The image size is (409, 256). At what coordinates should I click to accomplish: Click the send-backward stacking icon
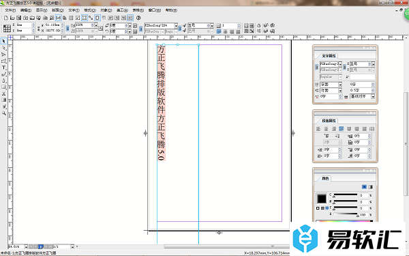[x=266, y=31]
